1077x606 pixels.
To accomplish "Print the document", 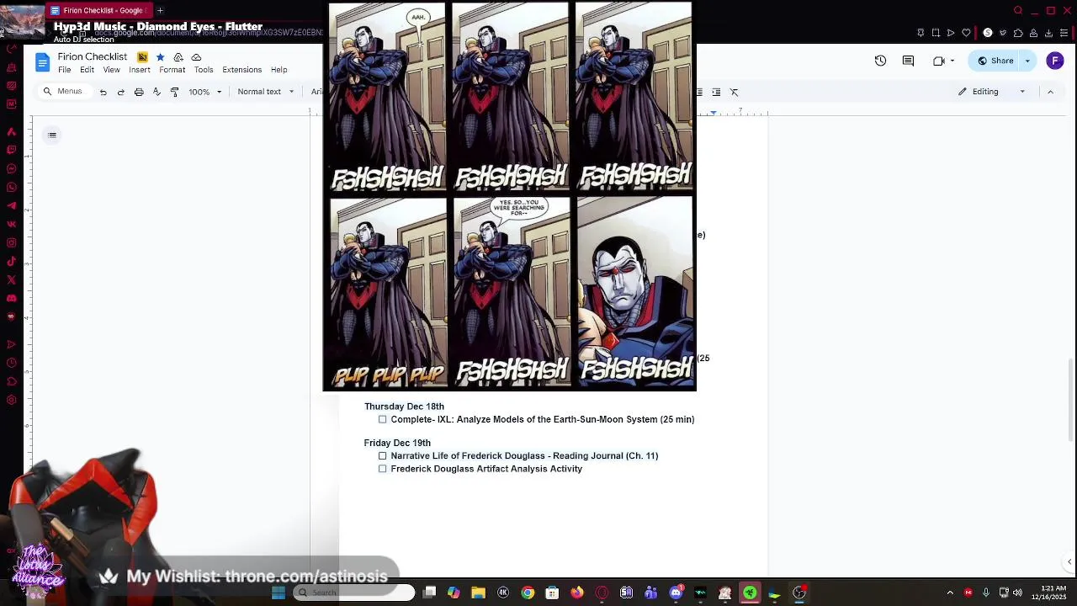I will 139,92.
